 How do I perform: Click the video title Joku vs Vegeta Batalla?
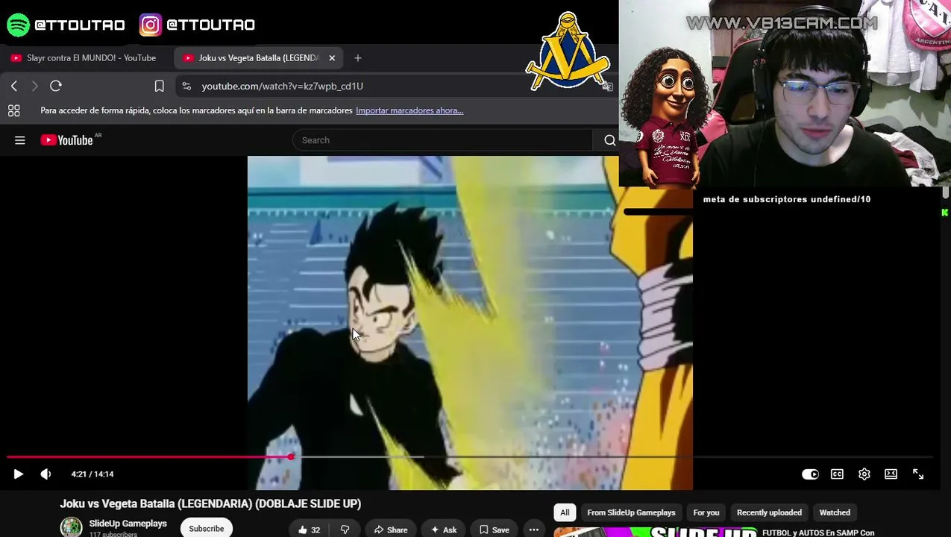(x=210, y=503)
